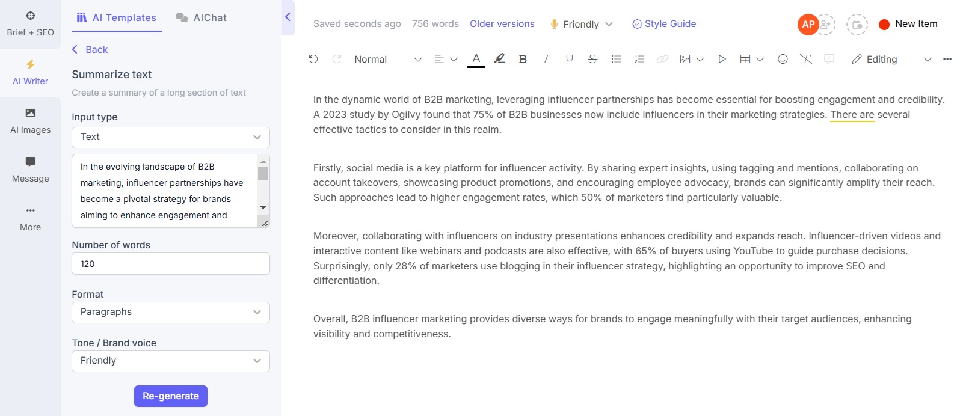Screen dimensions: 963x416
Task: Toggle underline formatting
Action: coord(569,59)
